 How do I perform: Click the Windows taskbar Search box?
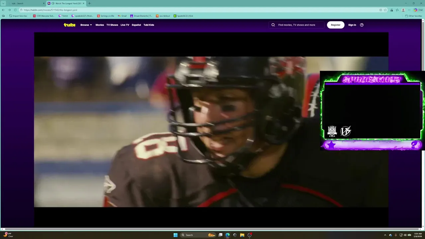197,235
